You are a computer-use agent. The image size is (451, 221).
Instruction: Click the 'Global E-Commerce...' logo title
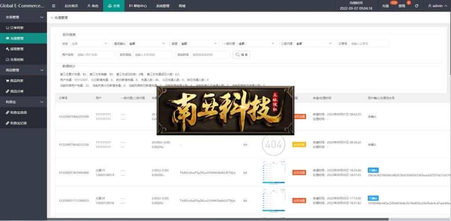[22, 6]
